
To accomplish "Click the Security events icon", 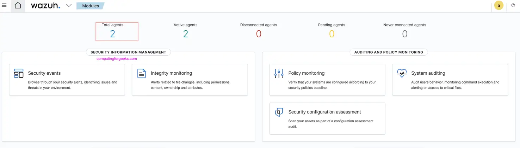I will [19, 73].
